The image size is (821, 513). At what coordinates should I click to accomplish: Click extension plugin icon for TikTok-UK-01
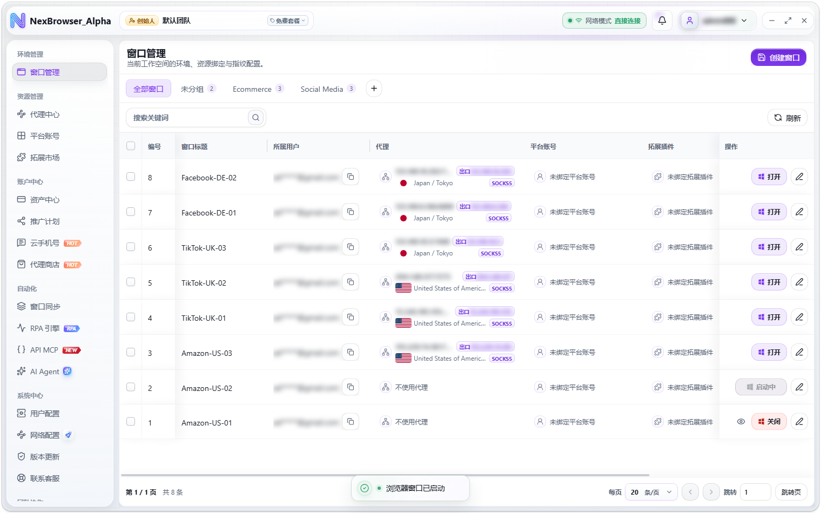point(657,317)
